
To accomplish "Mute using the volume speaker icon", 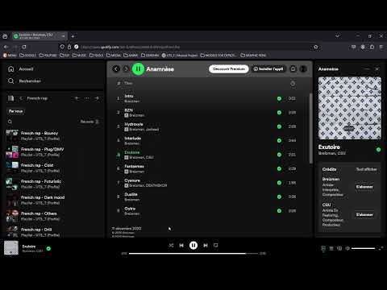I will pyautogui.click(x=347, y=248).
